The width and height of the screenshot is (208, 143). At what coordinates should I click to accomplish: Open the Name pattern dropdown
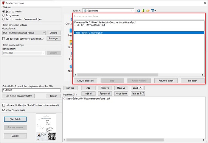coord(24,53)
